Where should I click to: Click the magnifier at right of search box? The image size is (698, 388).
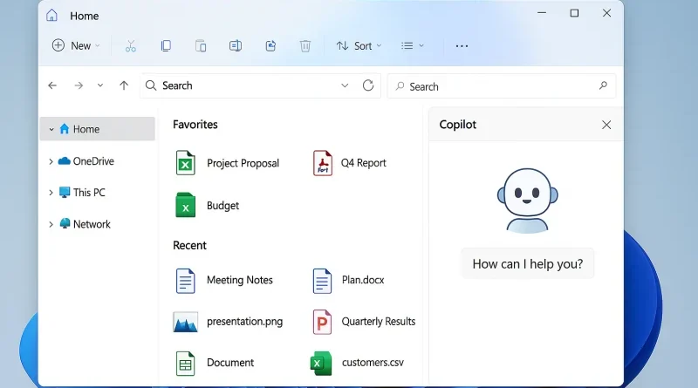coord(603,85)
